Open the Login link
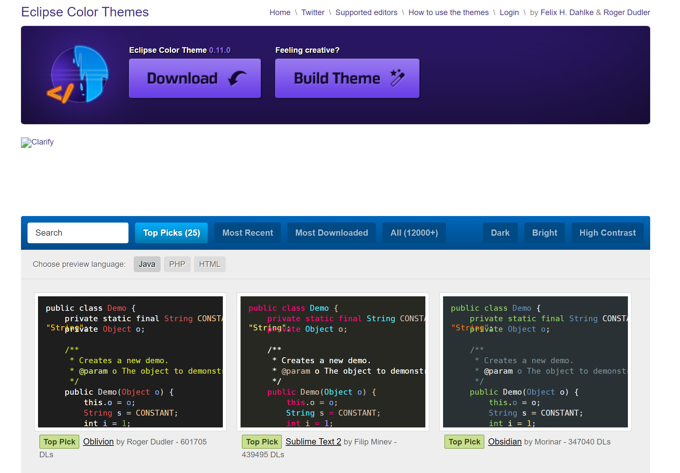Viewport: 680px width, 473px height. coord(509,12)
